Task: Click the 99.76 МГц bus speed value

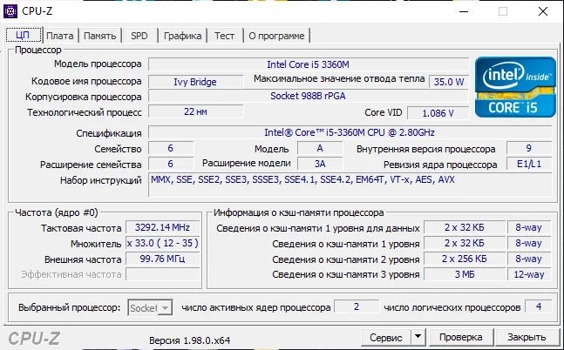Action: 163,259
